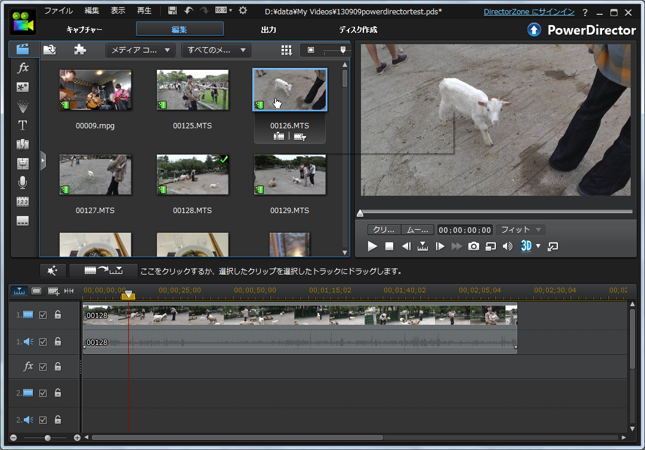Viewport: 645px width, 450px height.
Task: Uncheck the video track 1 enable checkbox
Action: pos(42,315)
